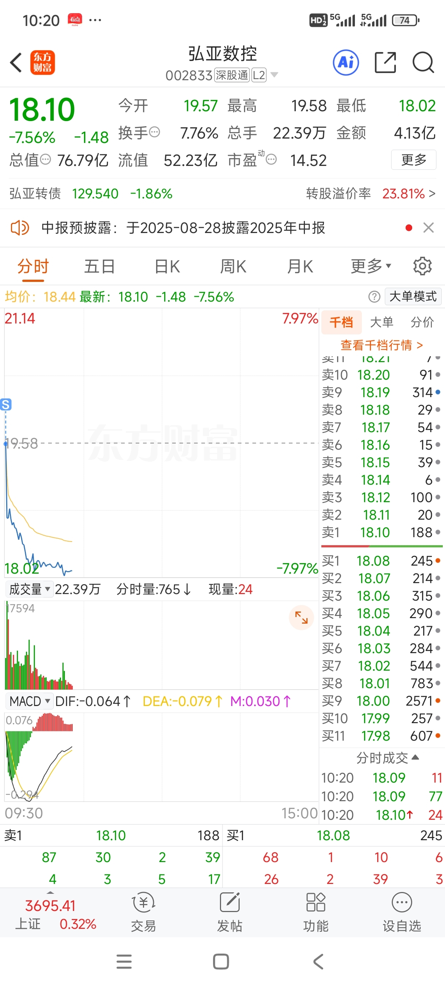The image size is (445, 989).
Task: Tap Android back navigation button
Action: tap(318, 961)
